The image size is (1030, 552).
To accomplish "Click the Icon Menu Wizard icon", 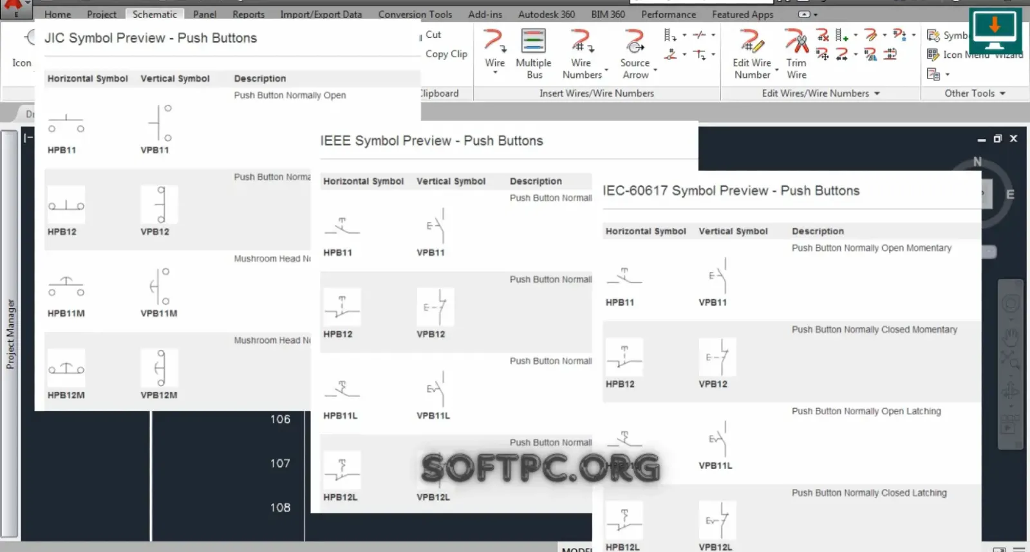I will [x=933, y=55].
